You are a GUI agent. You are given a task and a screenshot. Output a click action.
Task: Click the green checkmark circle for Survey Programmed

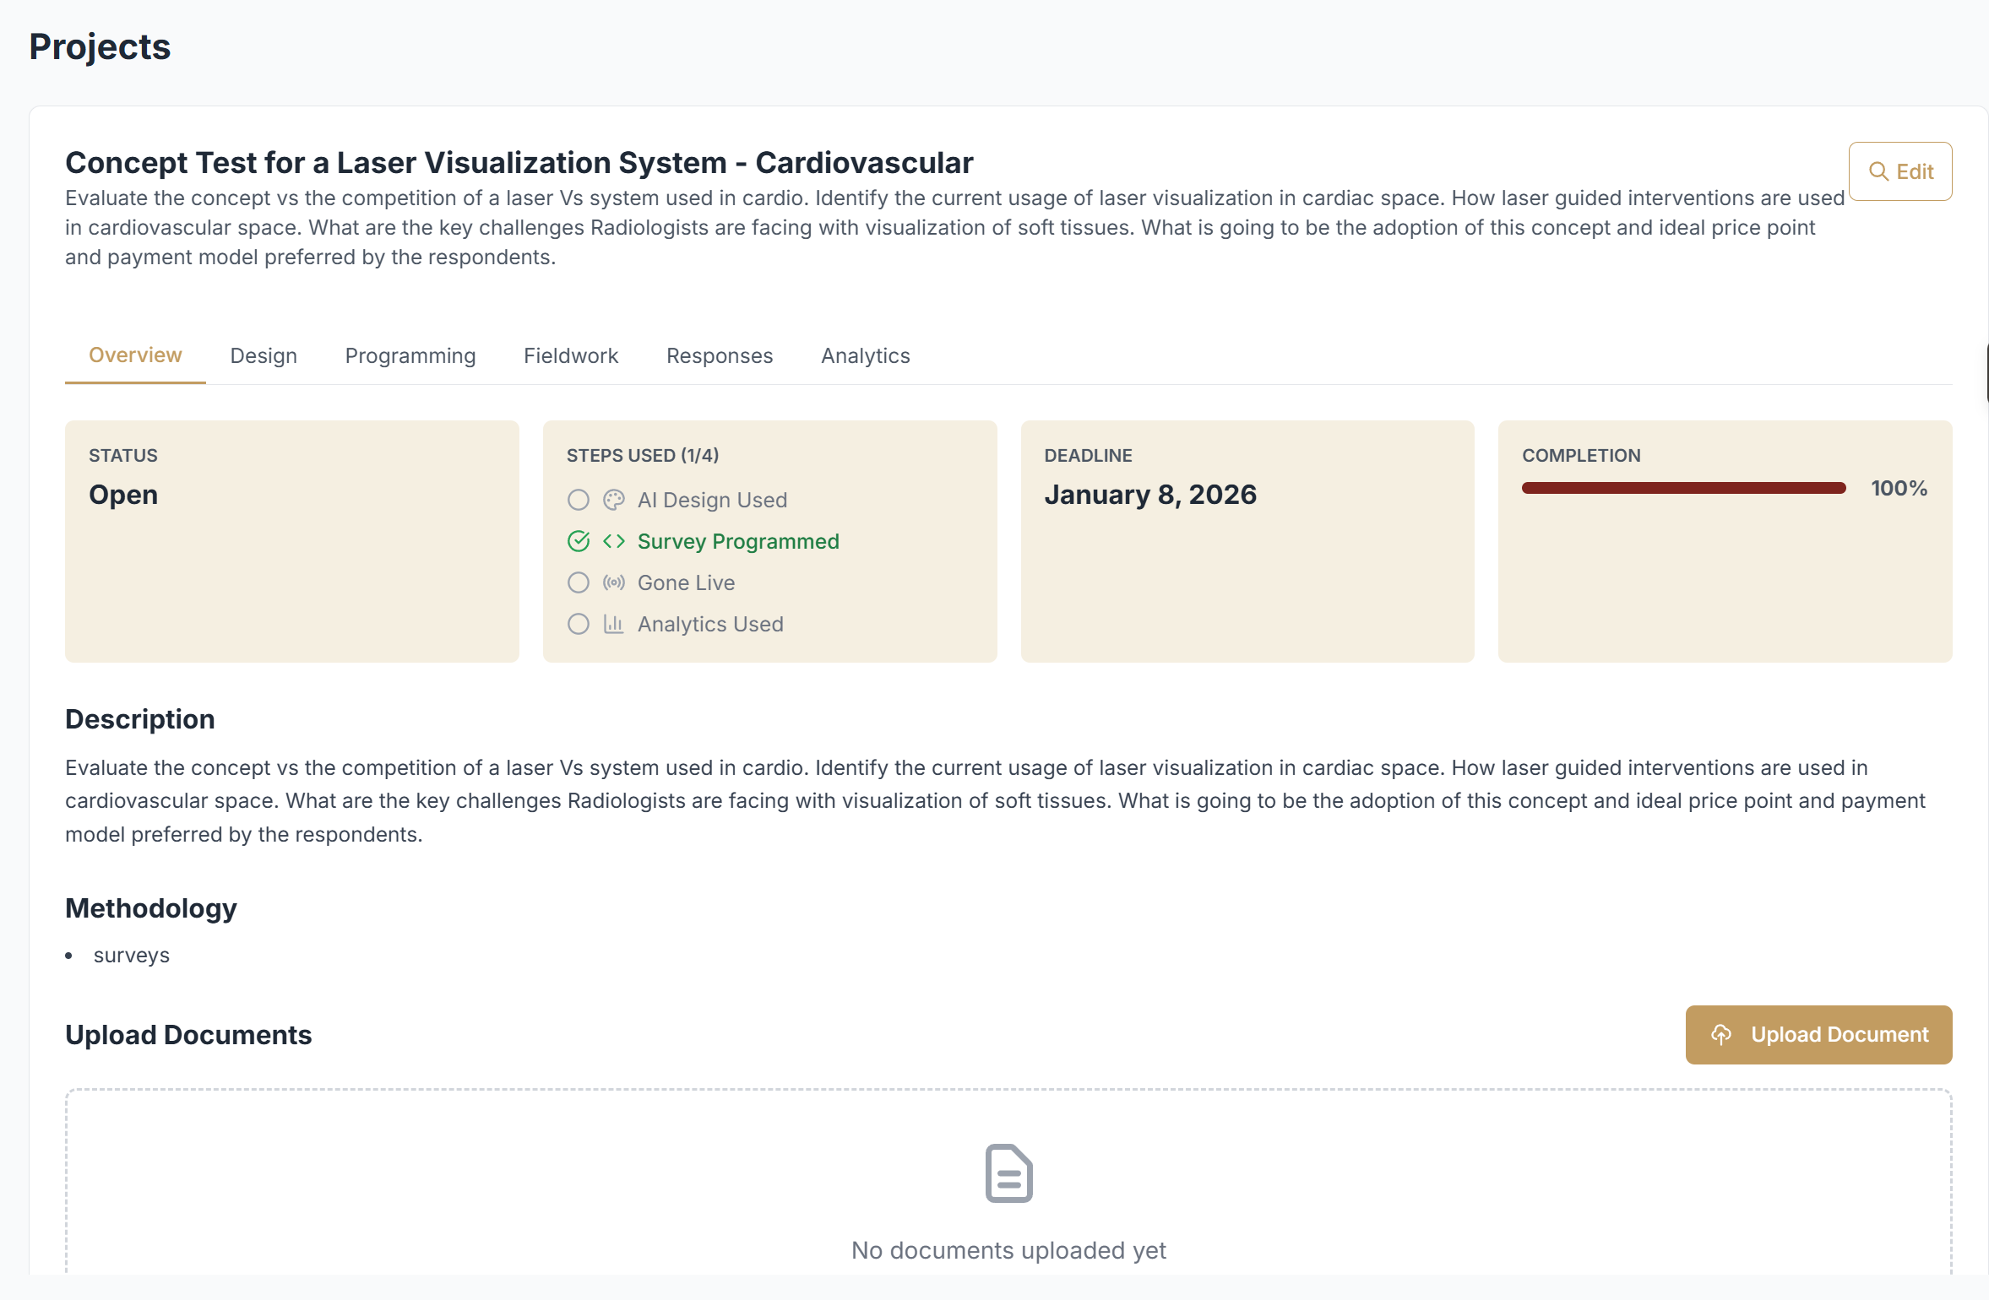click(579, 541)
